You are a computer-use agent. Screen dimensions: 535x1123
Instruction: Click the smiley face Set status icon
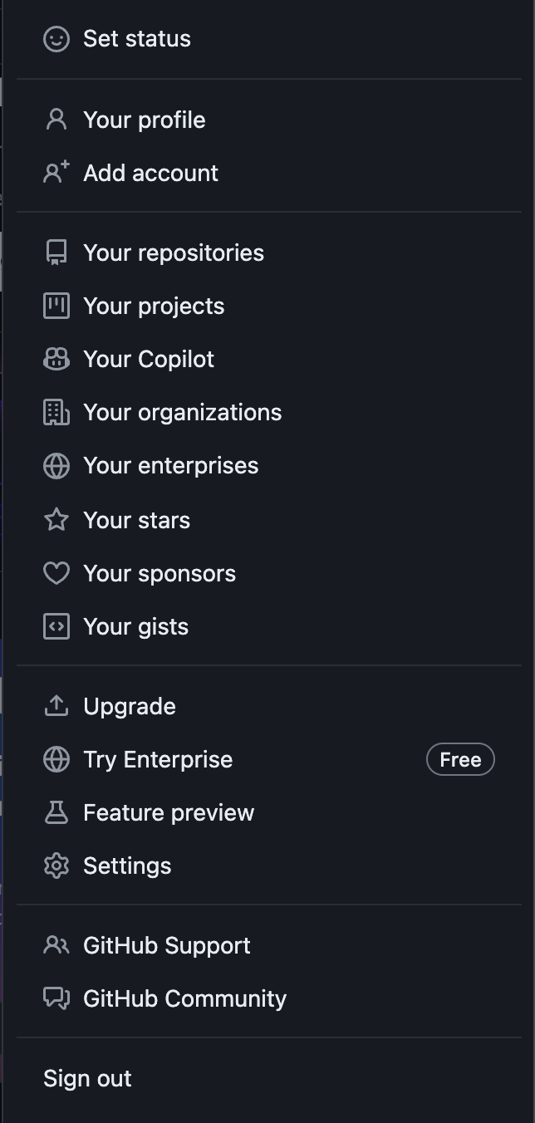point(56,39)
